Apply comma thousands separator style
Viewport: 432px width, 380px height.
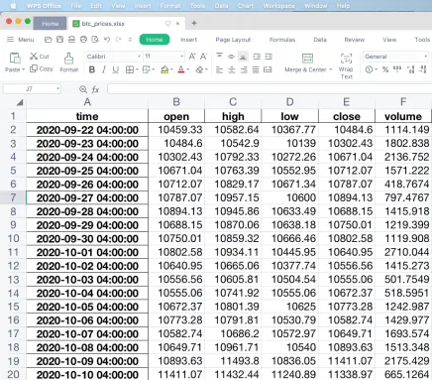(397, 69)
